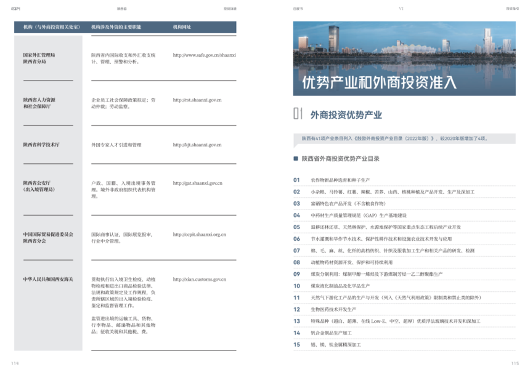The height and width of the screenshot is (372, 530).
Task: Click catalog row 13 mentioning Low-E glass
Action: (404, 321)
